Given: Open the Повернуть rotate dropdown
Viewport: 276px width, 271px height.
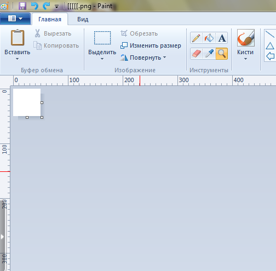Looking at the screenshot, I should pos(143,57).
